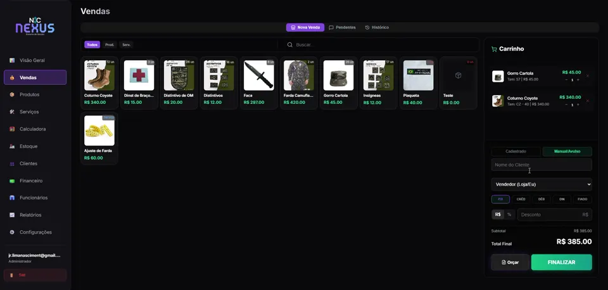Choose DÉB payment method
608x290 pixels.
541,199
